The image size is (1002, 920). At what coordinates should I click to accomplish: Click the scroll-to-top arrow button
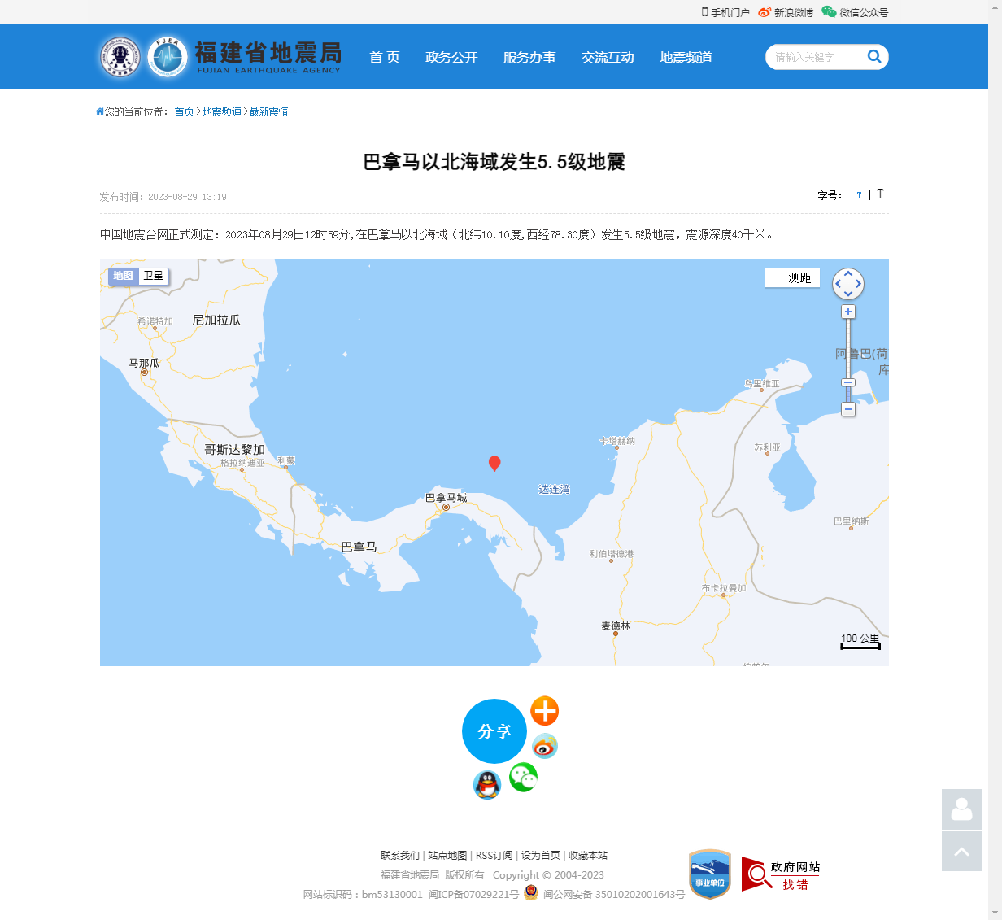tap(961, 851)
